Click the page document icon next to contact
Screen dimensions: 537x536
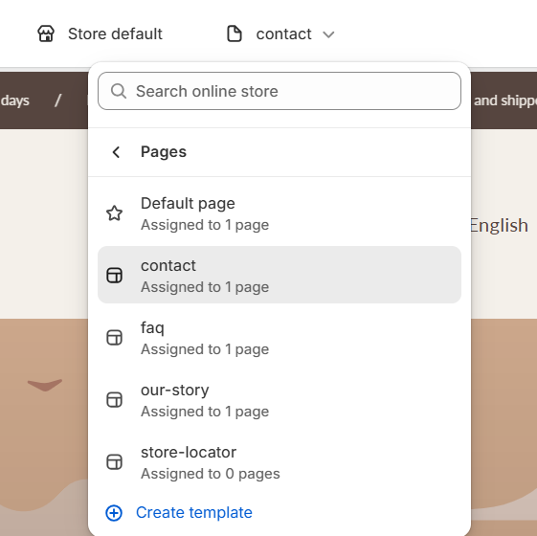click(235, 33)
